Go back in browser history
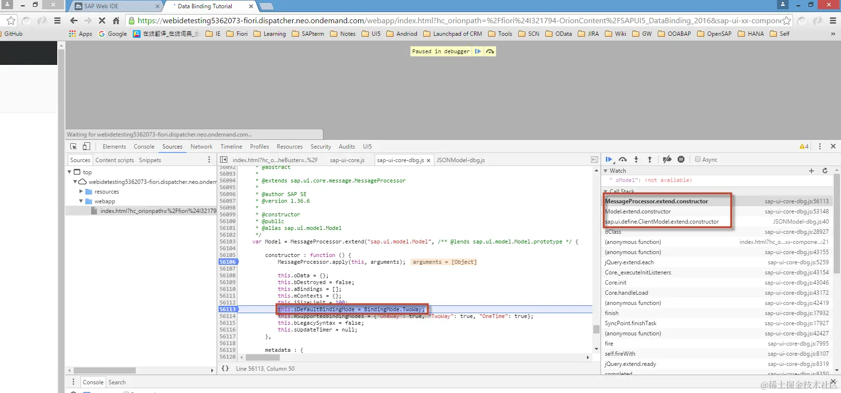Screen dimensions: 841x393 (x=74, y=20)
